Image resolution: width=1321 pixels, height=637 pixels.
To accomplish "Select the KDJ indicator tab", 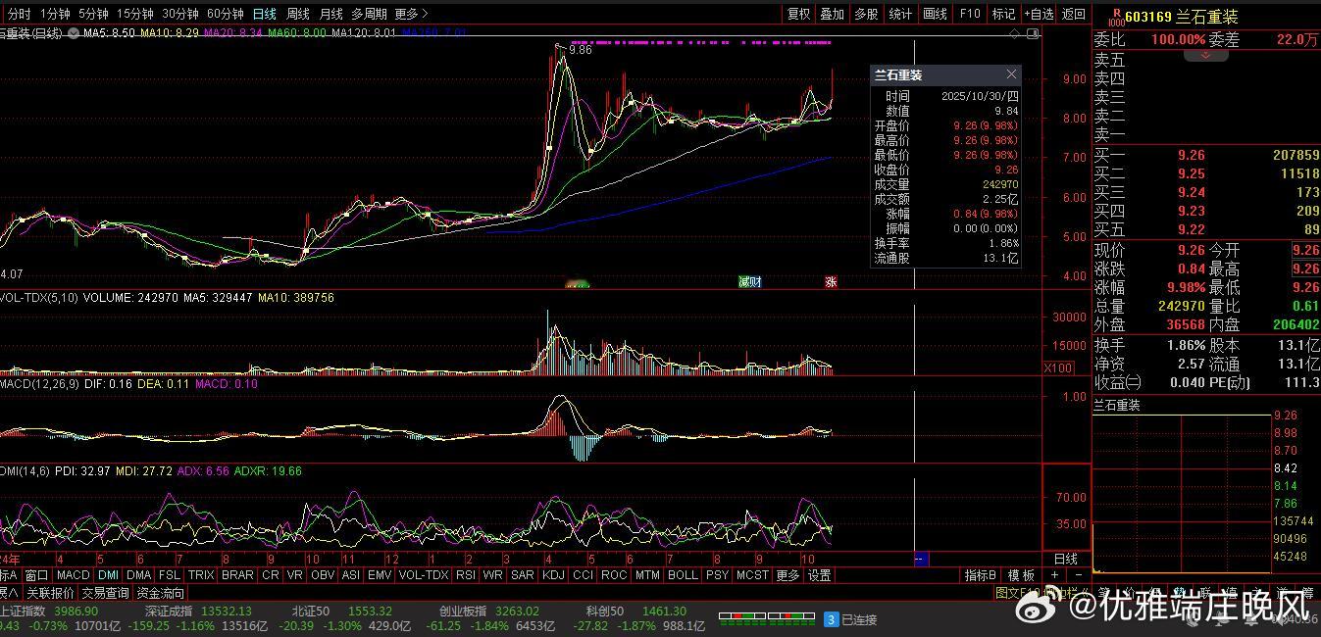I will coord(553,575).
